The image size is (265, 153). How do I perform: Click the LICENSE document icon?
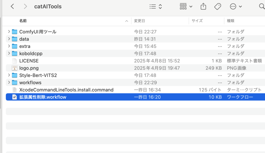coord(14,61)
